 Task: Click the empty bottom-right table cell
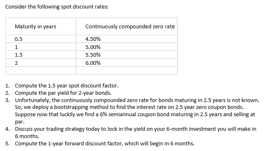pos(127,70)
